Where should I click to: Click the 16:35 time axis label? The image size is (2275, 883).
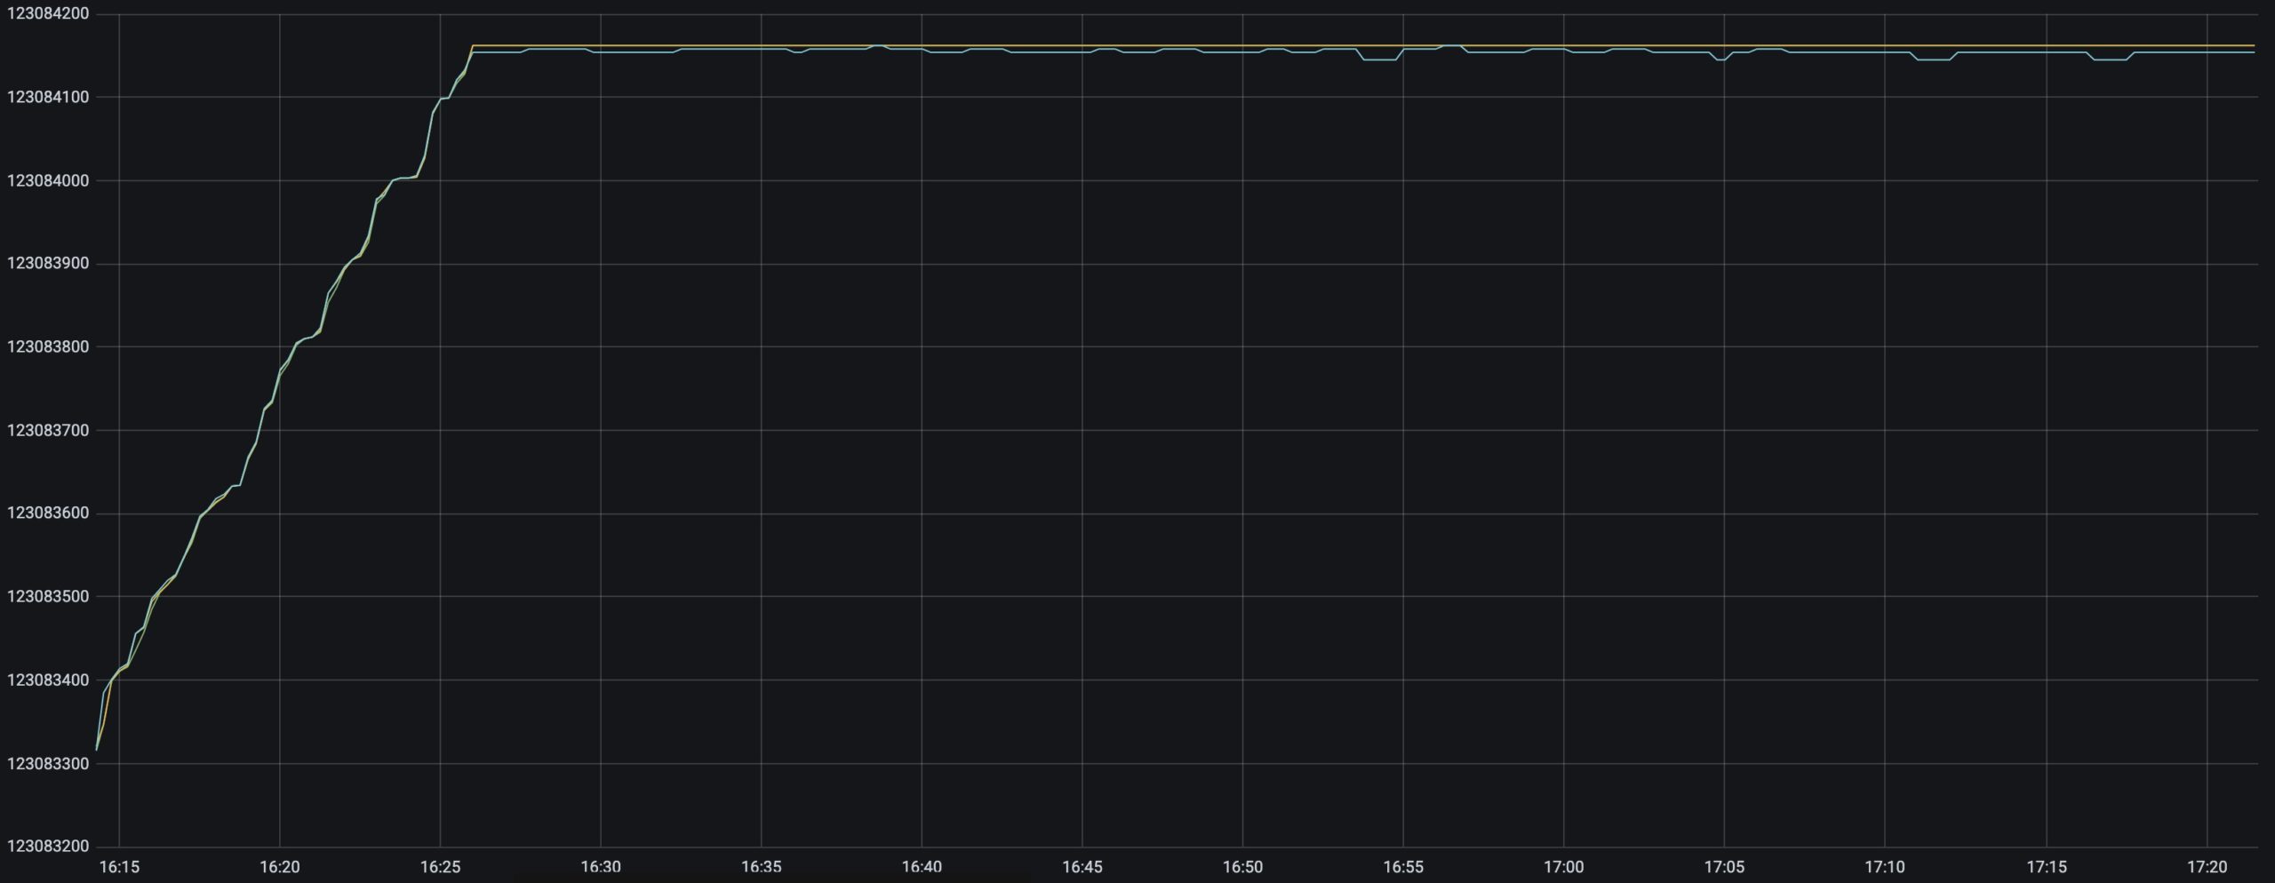click(762, 866)
